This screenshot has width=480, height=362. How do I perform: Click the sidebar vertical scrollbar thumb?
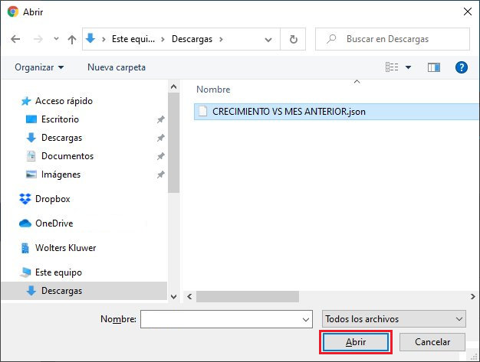173,143
